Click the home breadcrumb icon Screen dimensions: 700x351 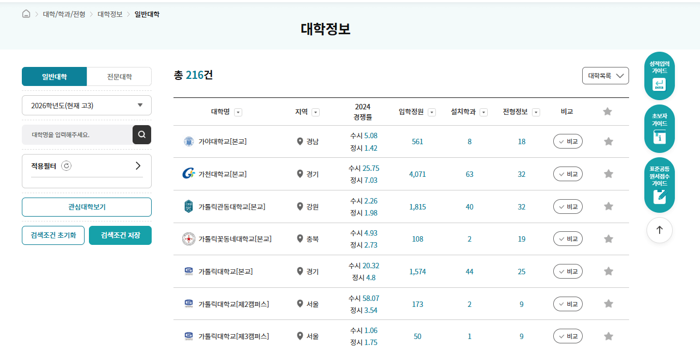[25, 14]
